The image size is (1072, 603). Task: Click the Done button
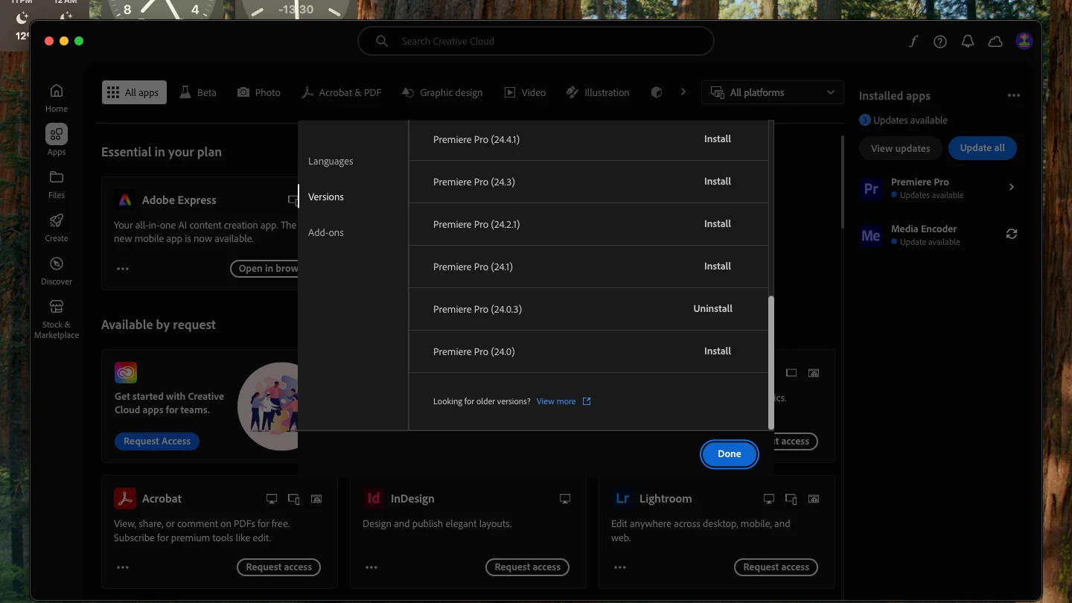[730, 453]
